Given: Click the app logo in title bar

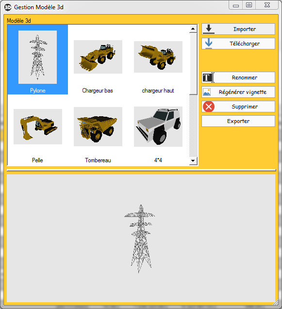Looking at the screenshot, I should [x=8, y=7].
